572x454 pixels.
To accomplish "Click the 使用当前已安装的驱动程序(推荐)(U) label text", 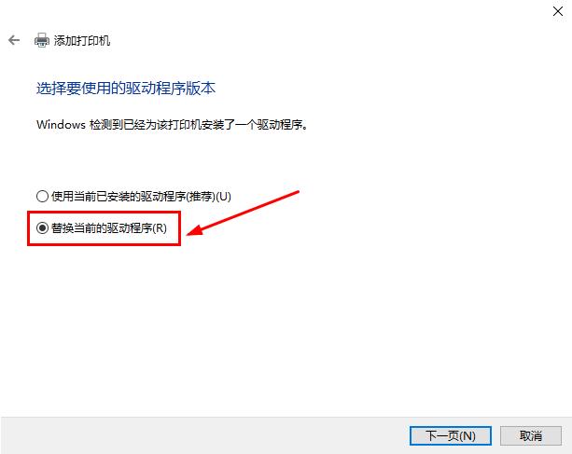I will [x=141, y=197].
